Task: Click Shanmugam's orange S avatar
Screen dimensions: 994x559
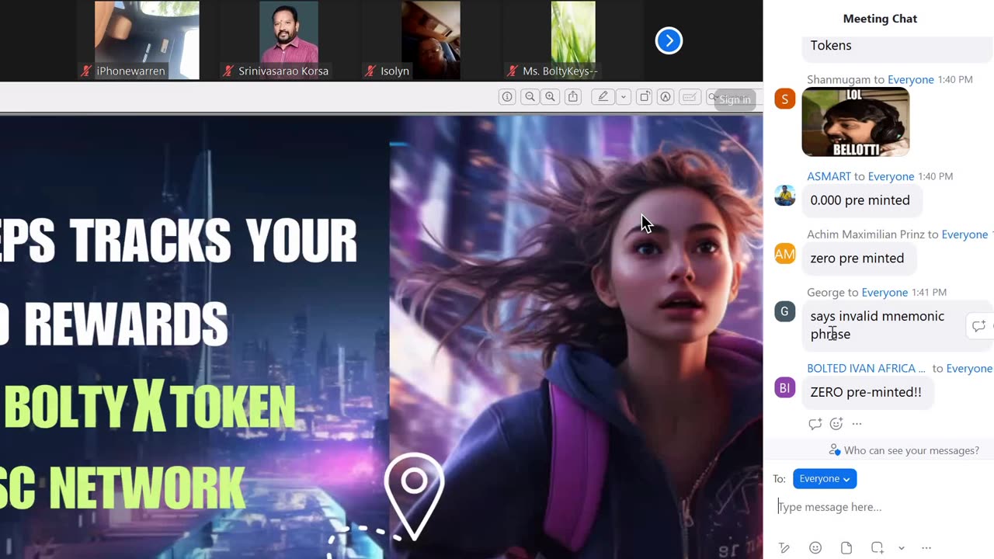Action: [784, 99]
